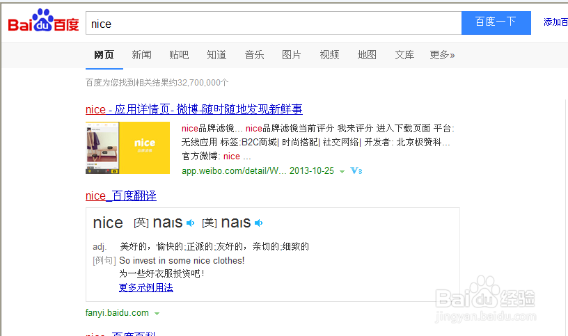Expand the 更多» menu
The width and height of the screenshot is (568, 336).
click(x=442, y=55)
